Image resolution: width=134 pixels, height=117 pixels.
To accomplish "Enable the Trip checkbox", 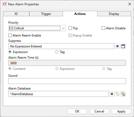I will click(70, 28).
